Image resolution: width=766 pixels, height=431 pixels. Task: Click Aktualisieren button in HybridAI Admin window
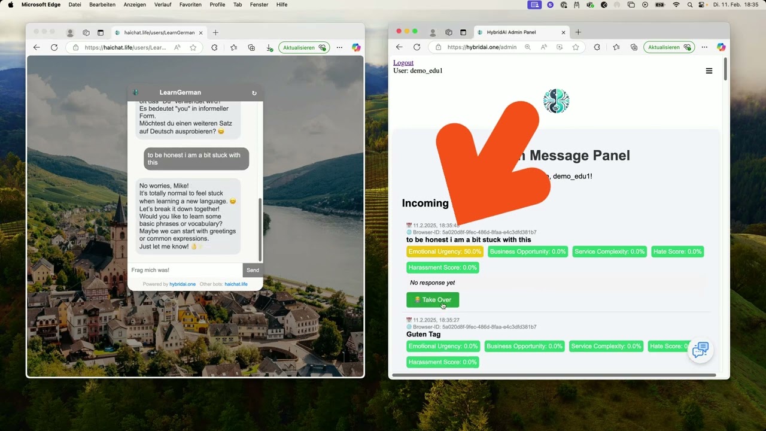[669, 47]
